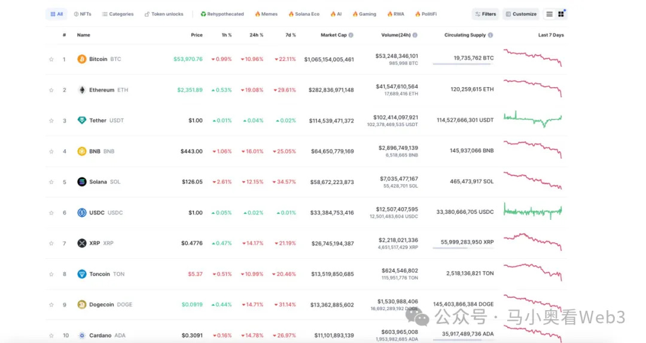
Task: Sort by Circulating Supply column header
Action: [x=465, y=35]
